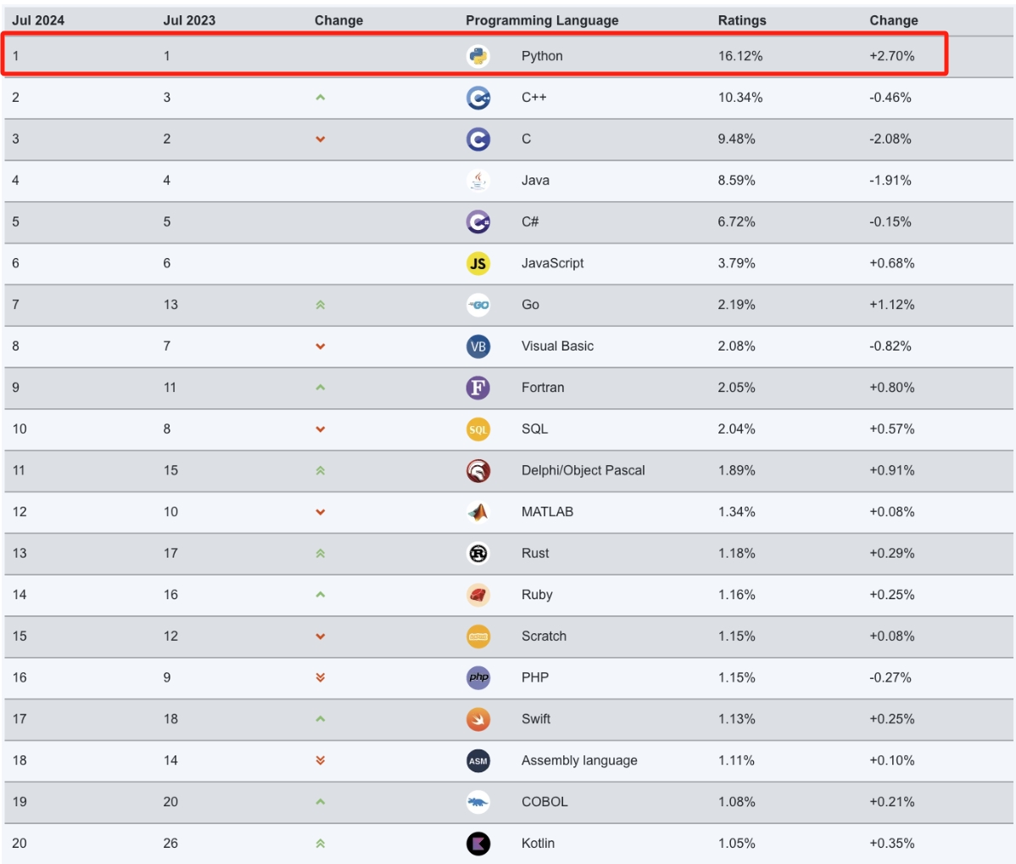The image size is (1016, 864).
Task: Click the Go gopher logo icon
Action: coord(478,305)
